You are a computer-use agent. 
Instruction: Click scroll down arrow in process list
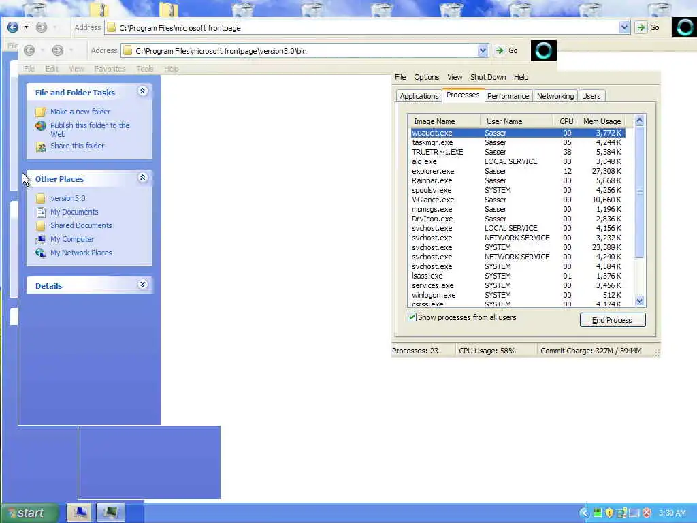click(640, 301)
